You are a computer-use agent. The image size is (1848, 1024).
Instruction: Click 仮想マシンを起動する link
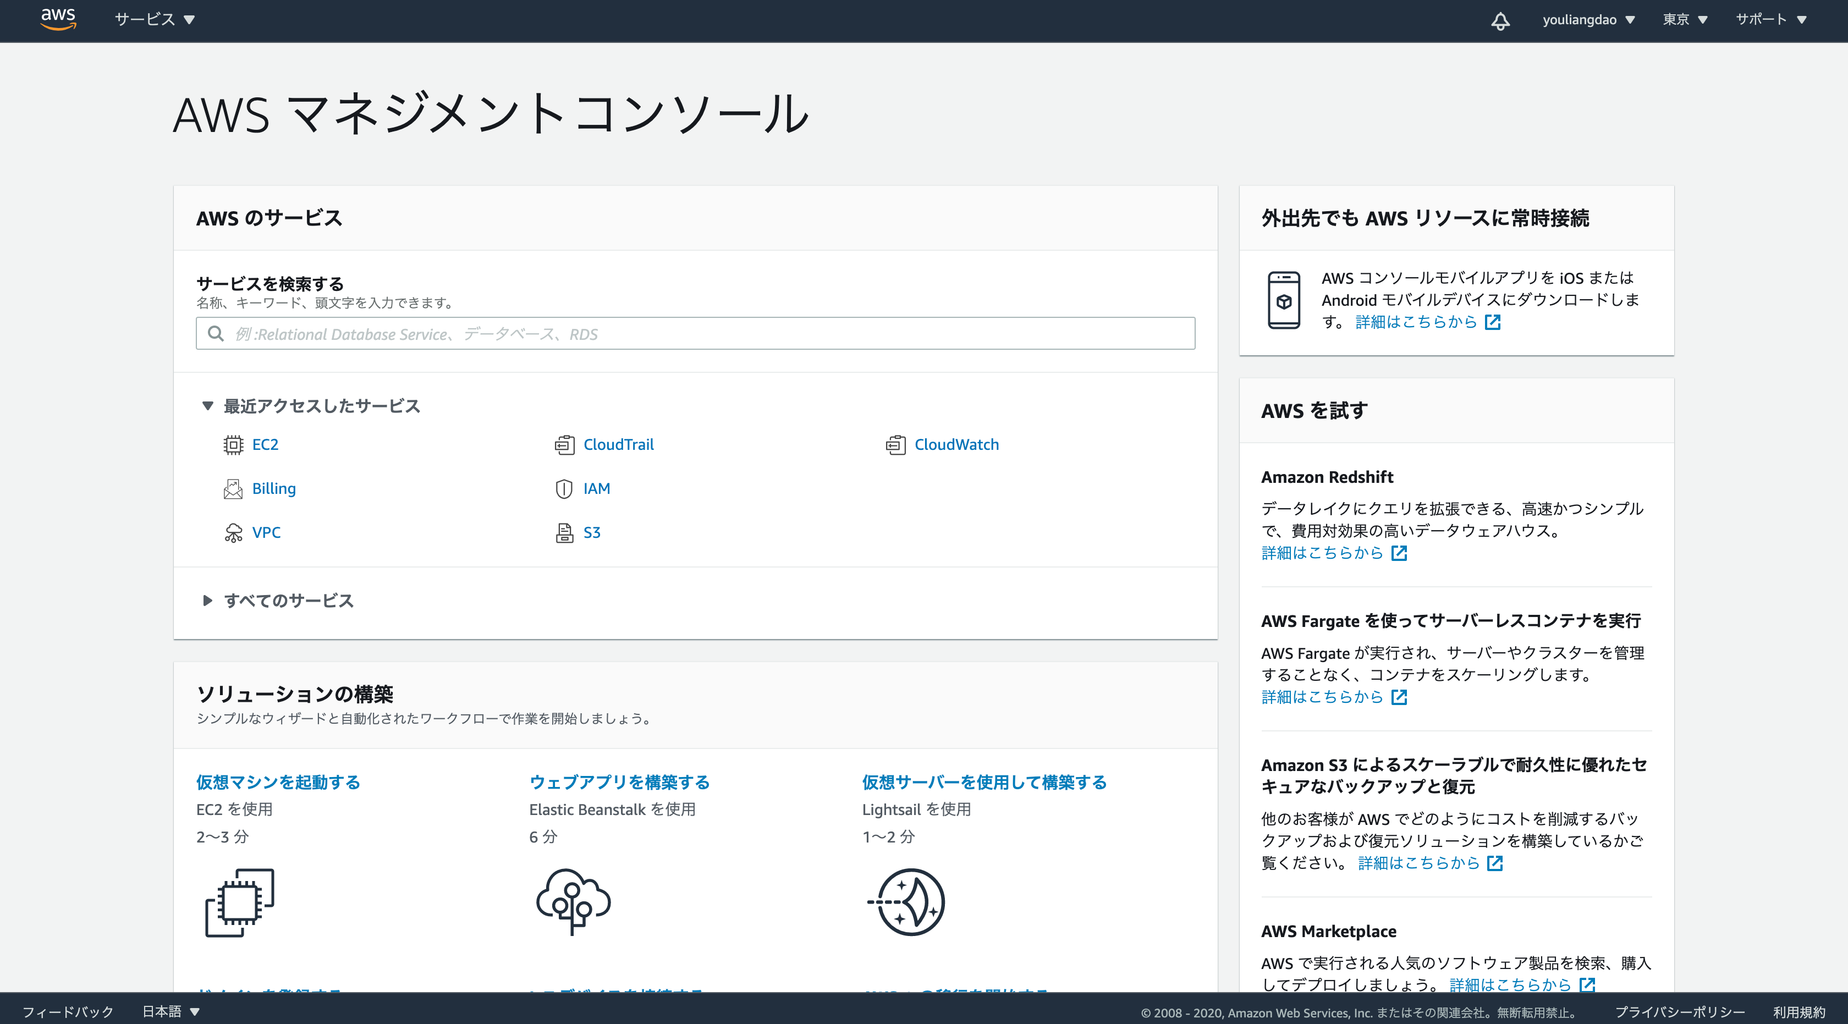pos(278,781)
